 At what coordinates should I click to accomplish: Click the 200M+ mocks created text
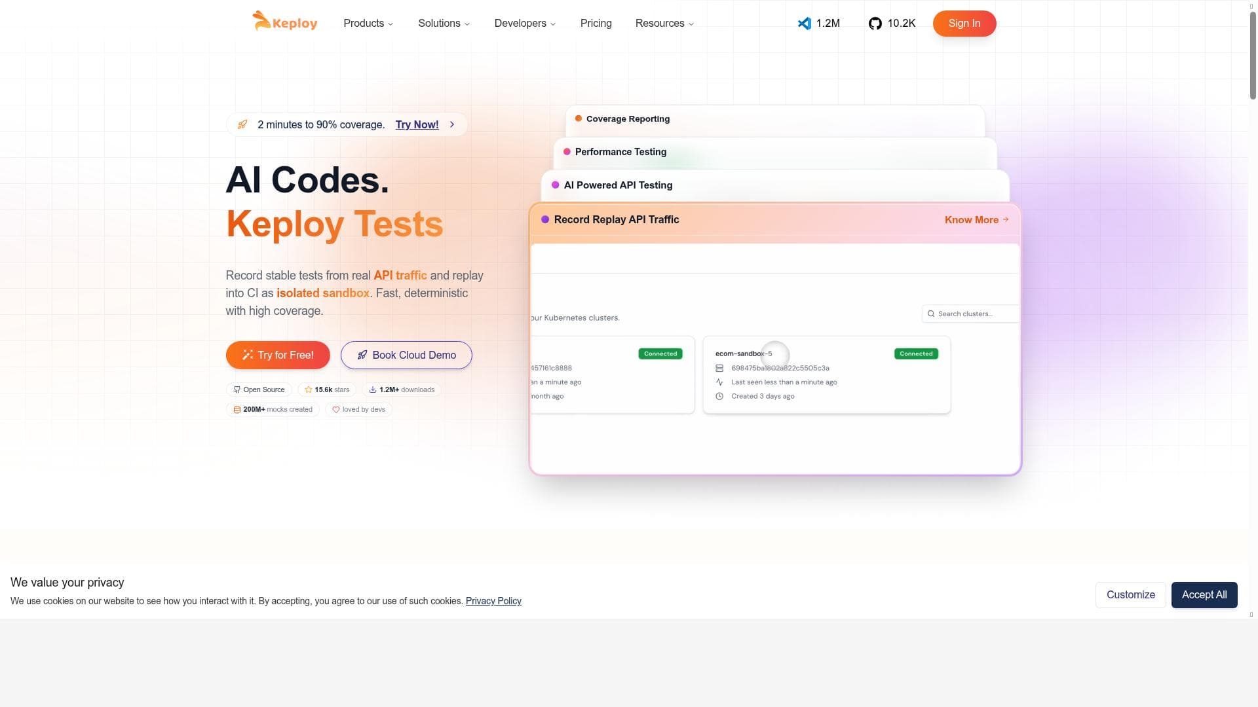(x=278, y=409)
